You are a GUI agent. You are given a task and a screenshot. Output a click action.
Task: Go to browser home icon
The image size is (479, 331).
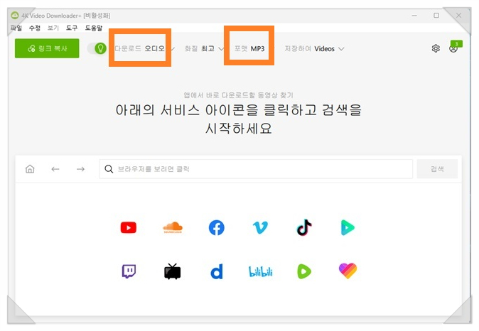(x=30, y=169)
